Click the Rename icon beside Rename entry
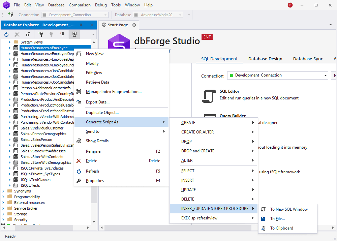Image resolution: width=337 pixels, height=241 pixels. coord(79,151)
